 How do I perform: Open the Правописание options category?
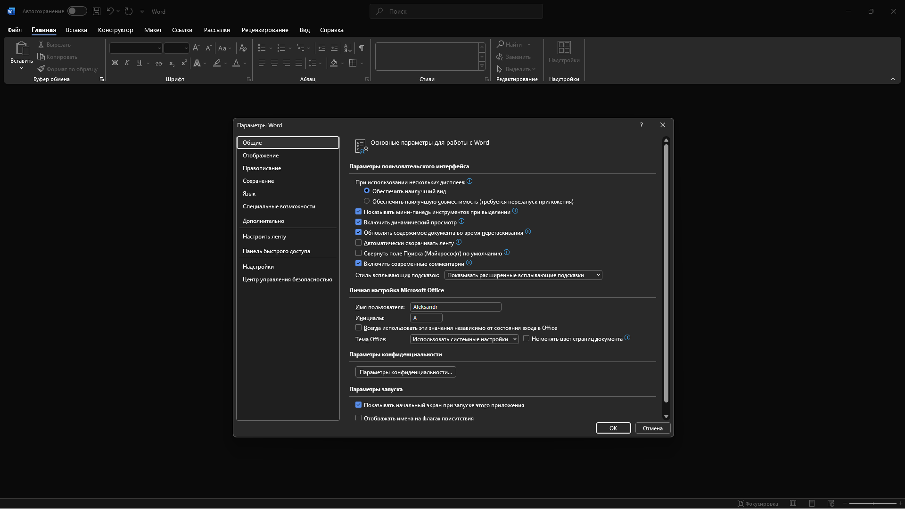click(x=262, y=168)
